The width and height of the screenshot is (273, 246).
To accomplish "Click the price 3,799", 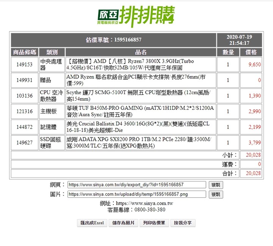I will pyautogui.click(x=254, y=143).
